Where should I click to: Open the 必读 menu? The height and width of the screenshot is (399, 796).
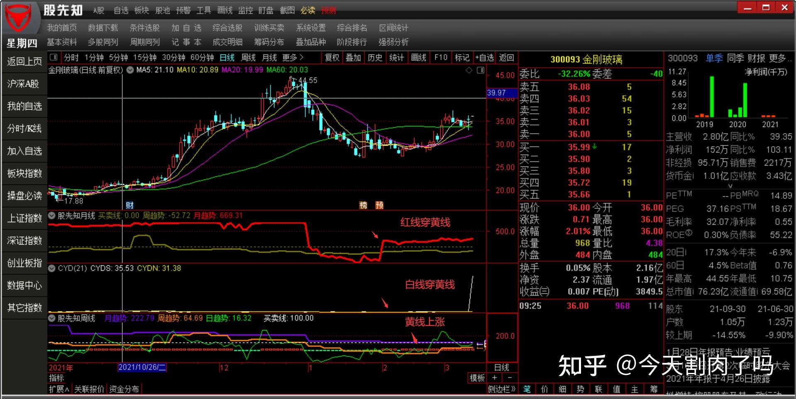coord(308,10)
